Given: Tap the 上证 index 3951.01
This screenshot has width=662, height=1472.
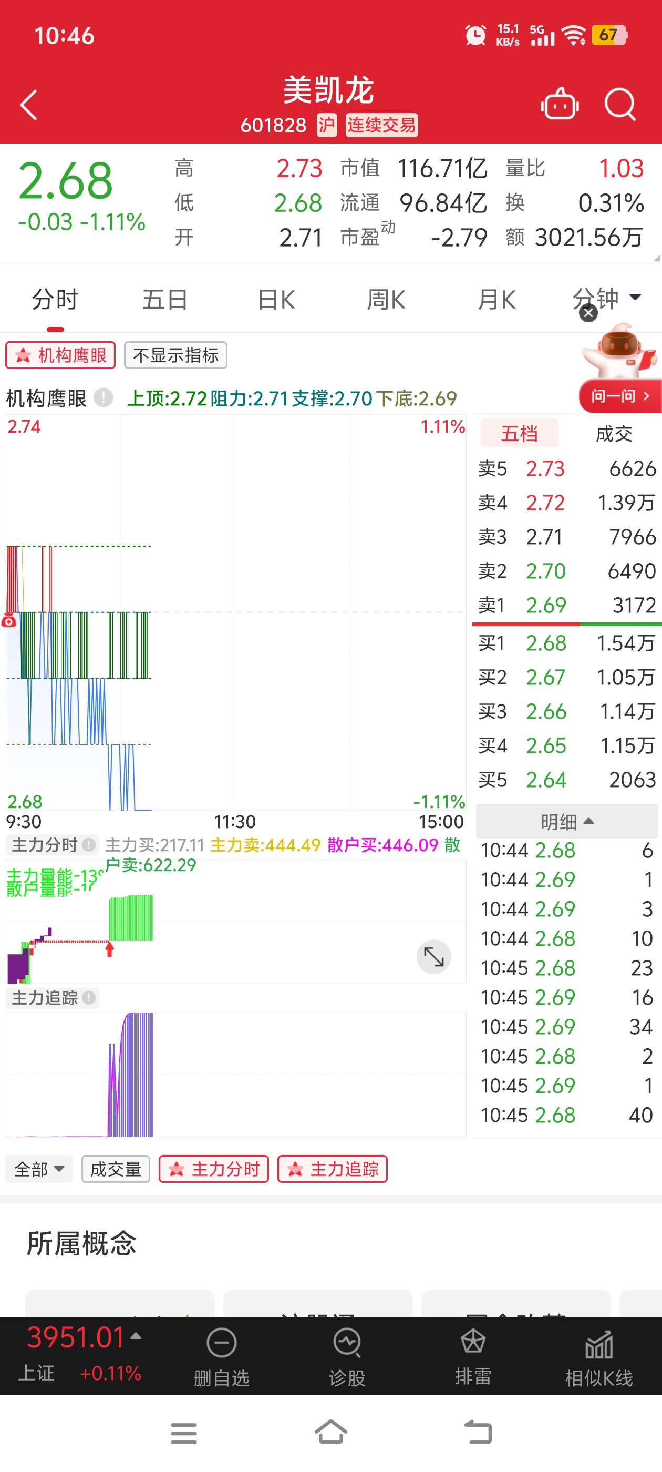Looking at the screenshot, I should click(x=76, y=1337).
